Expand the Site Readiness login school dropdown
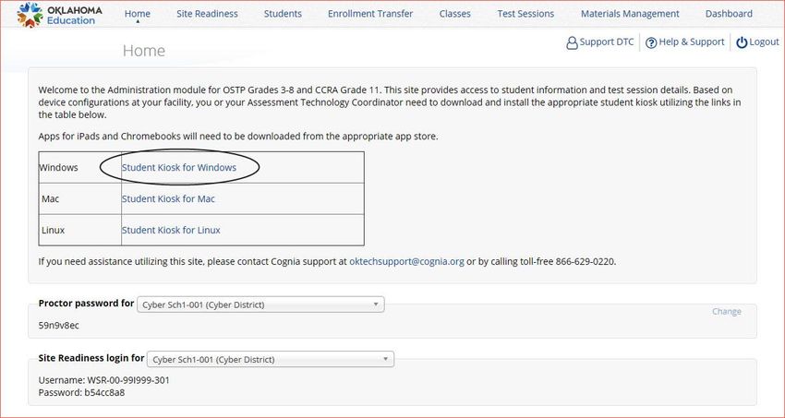 coord(271,360)
